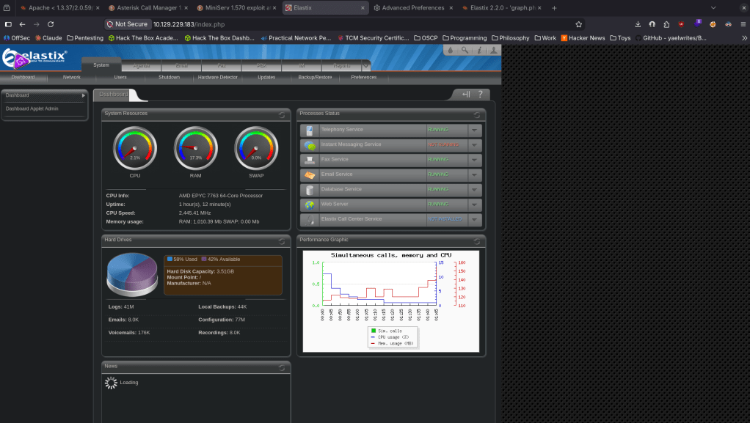Reload the Processes Status applet

click(x=477, y=114)
